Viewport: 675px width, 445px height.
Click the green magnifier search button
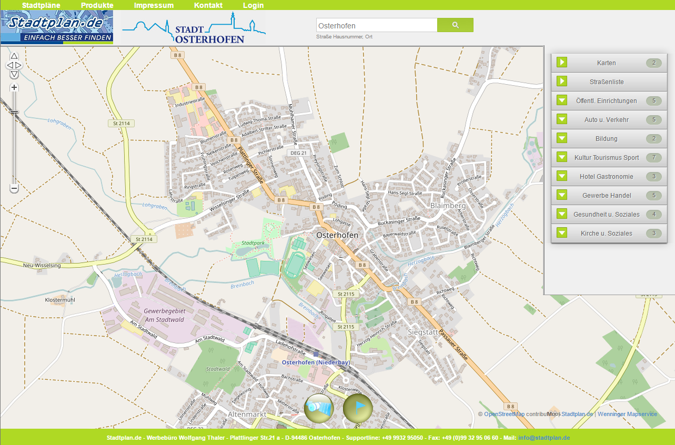pos(455,25)
